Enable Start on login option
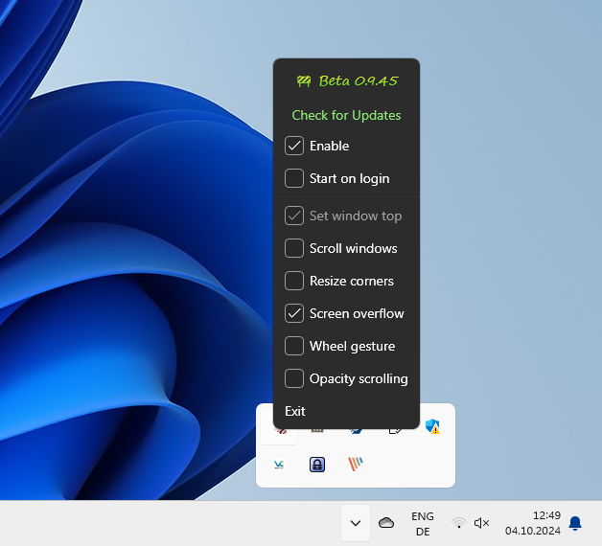Image resolution: width=602 pixels, height=546 pixels. 294,179
